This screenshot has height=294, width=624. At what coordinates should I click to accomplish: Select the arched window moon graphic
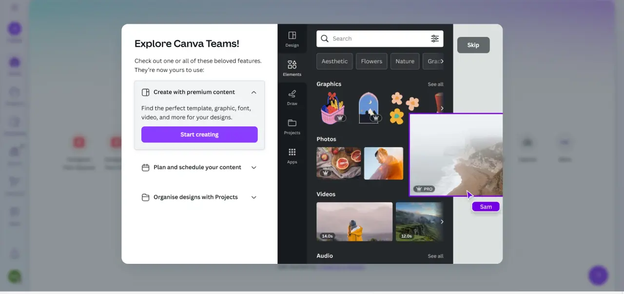[x=369, y=108]
